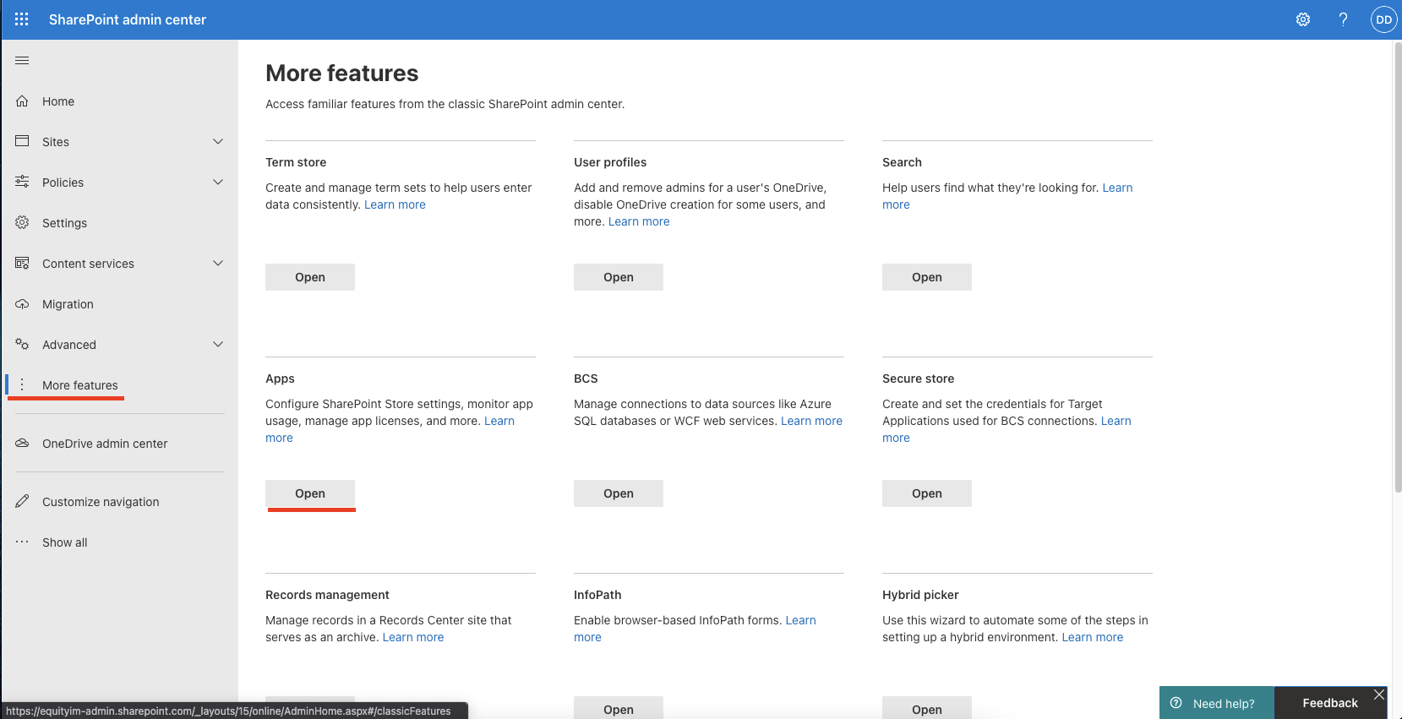Click the OneDrive admin center cloud icon
The width and height of the screenshot is (1402, 719).
(x=22, y=444)
